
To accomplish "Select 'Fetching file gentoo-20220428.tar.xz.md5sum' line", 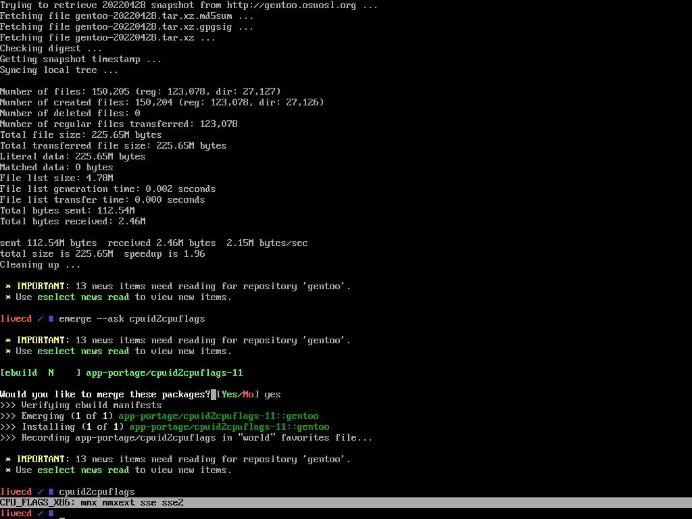I will 126,16.
